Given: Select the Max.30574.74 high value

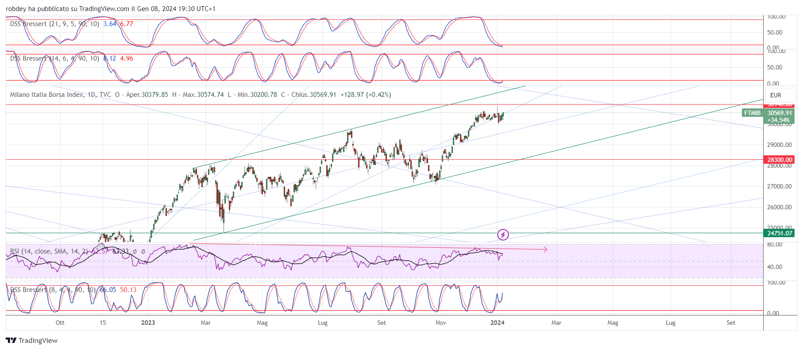Looking at the screenshot, I should point(203,95).
